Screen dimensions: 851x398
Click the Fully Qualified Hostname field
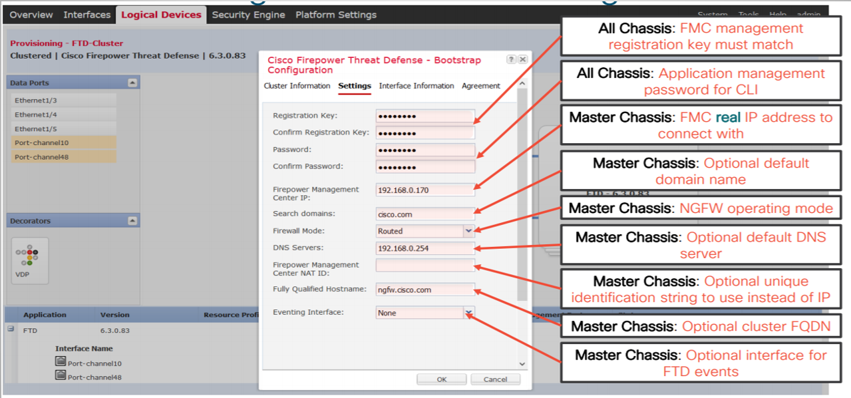[425, 290]
